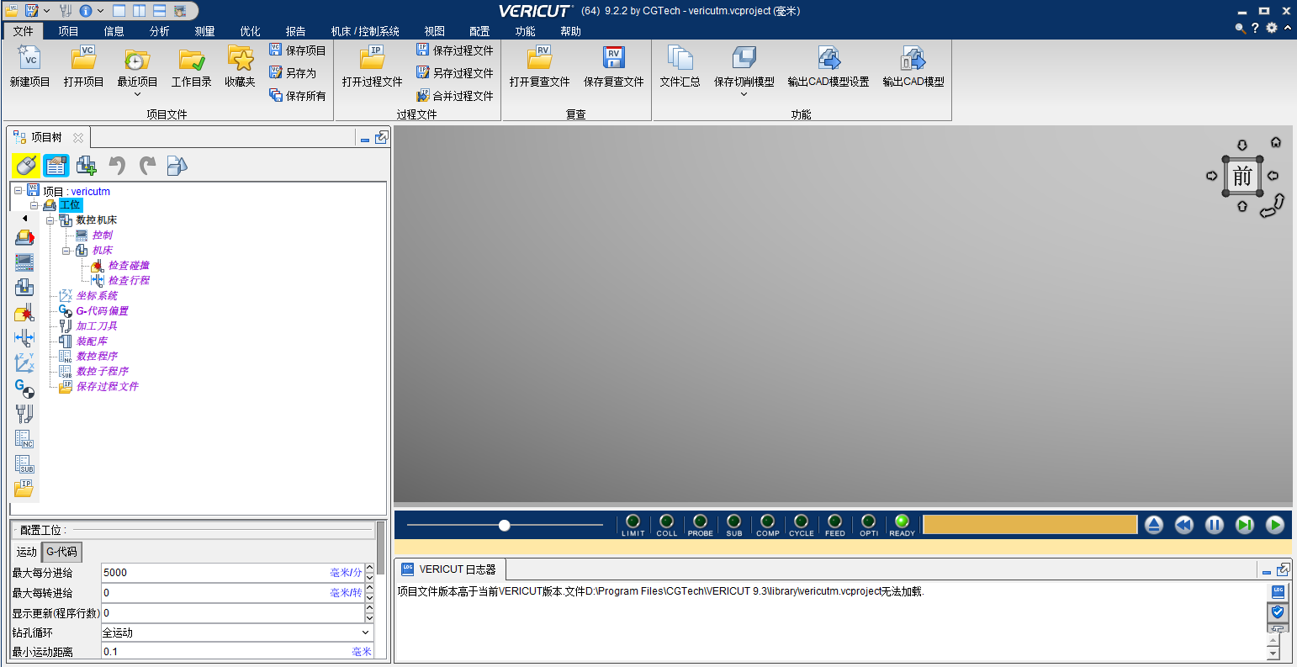
Task: Click 保存项目 save project button
Action: pos(298,50)
